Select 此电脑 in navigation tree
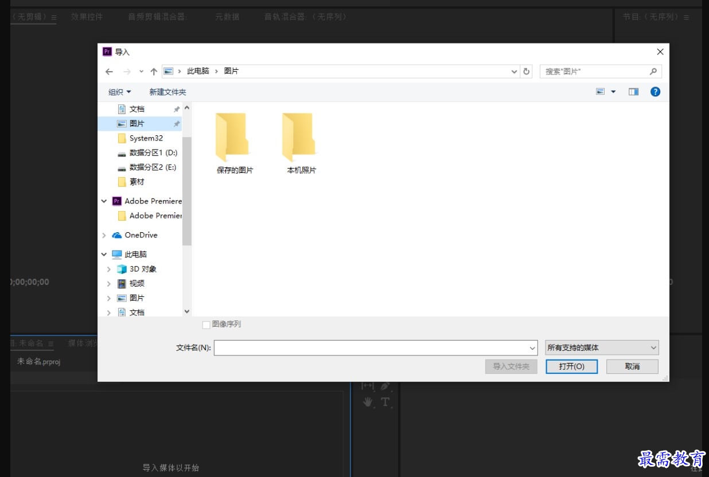 [130, 255]
